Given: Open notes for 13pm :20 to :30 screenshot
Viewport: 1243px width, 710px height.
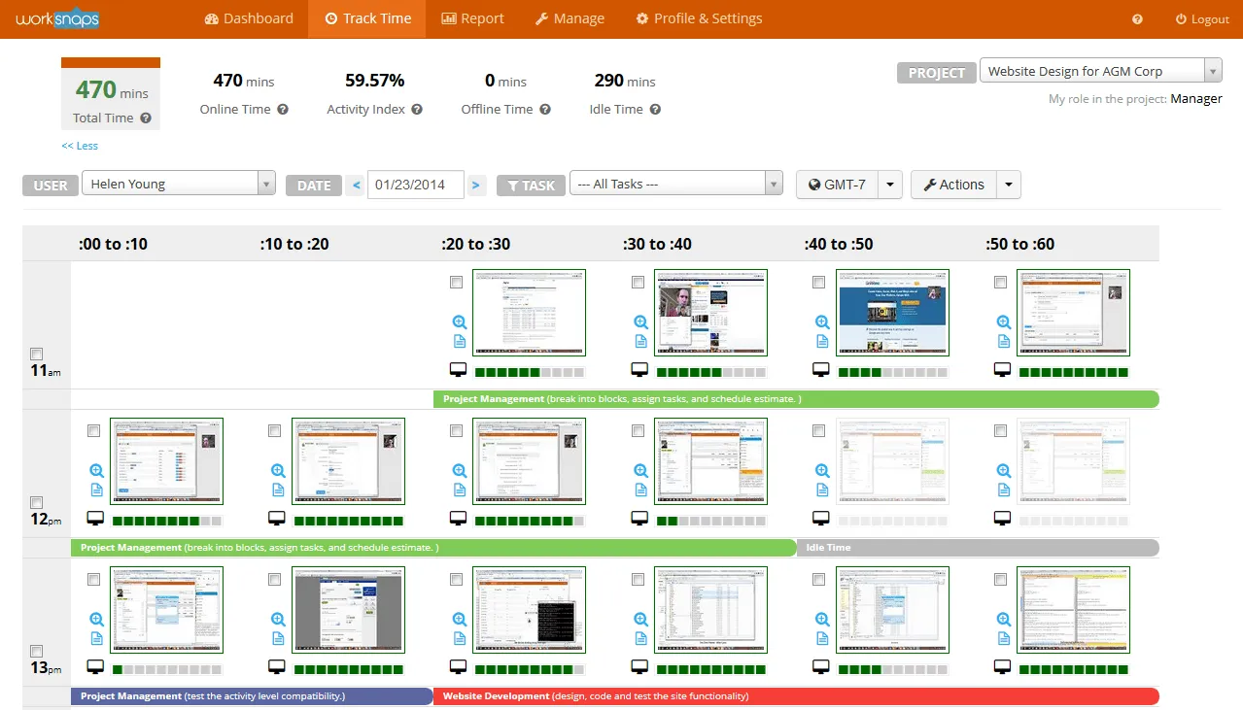Looking at the screenshot, I should 460,638.
